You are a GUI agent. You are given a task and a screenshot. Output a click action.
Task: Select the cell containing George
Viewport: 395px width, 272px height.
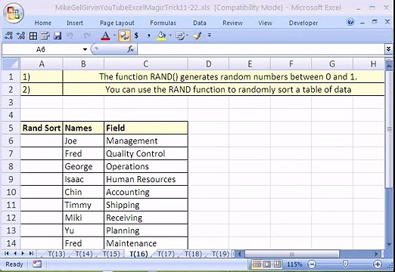click(83, 166)
